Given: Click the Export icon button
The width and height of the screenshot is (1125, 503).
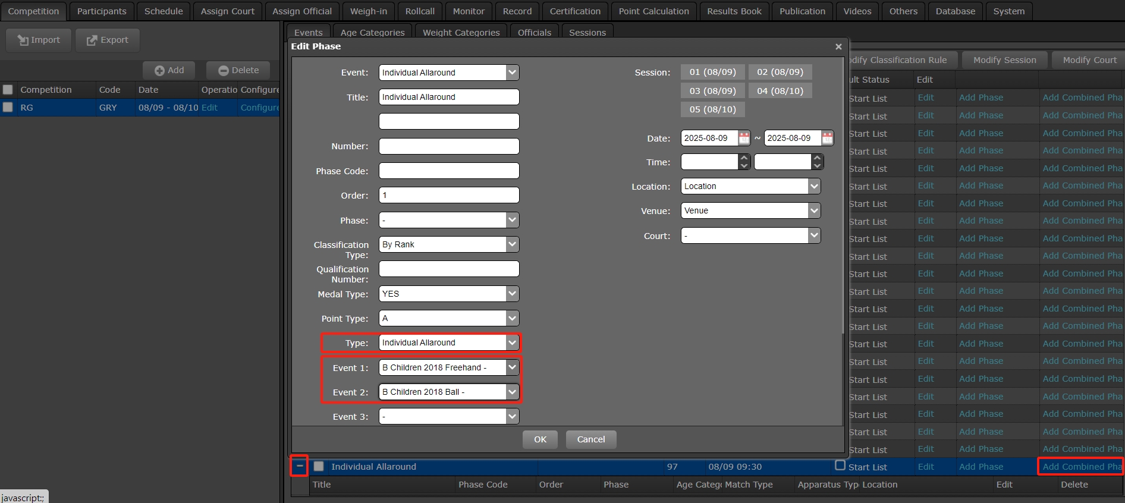Looking at the screenshot, I should (x=108, y=40).
